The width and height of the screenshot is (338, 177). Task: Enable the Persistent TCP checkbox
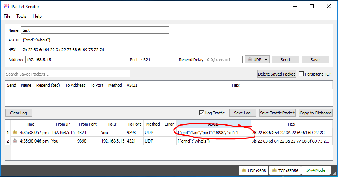click(301, 74)
